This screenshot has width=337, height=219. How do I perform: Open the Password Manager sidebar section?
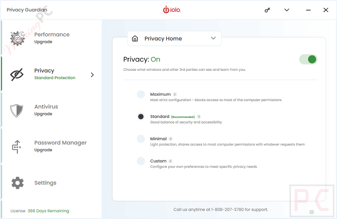[x=51, y=147]
